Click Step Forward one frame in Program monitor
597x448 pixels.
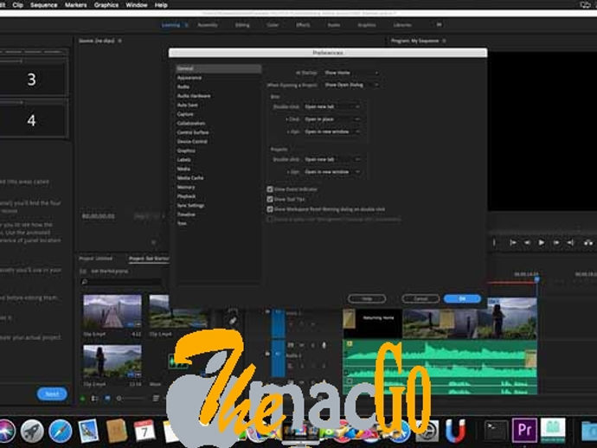556,242
